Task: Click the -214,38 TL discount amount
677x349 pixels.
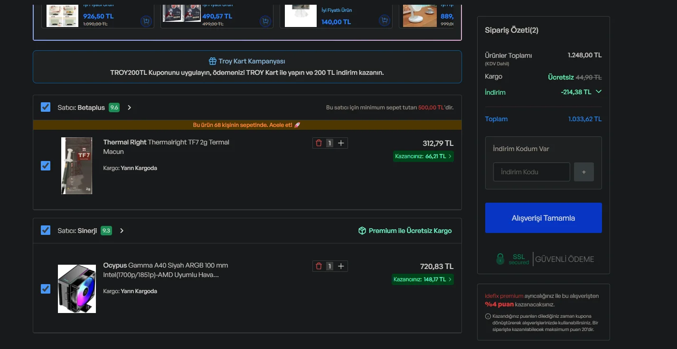Action: [576, 92]
